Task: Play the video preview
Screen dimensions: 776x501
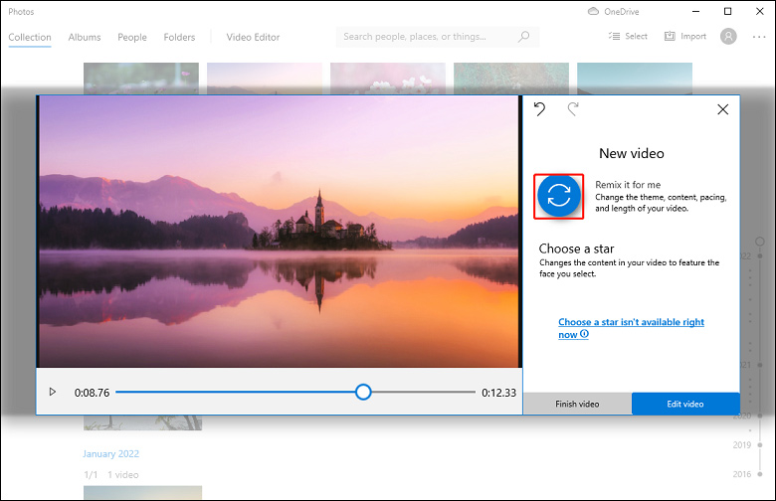Action: click(53, 392)
